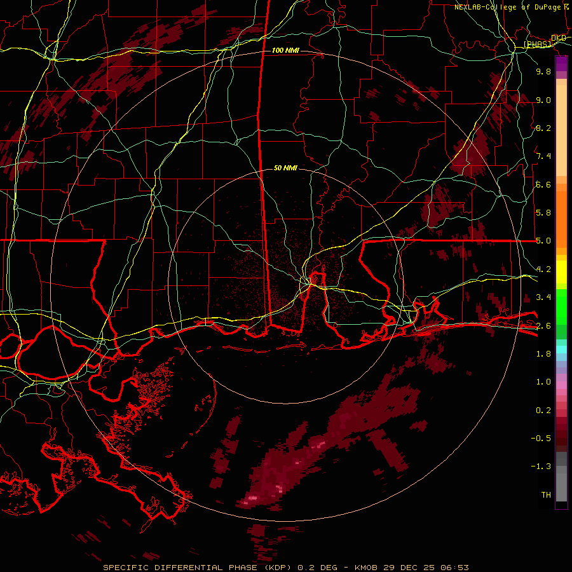
Task: Select the 1.0 value on the color scale
Action: (543, 382)
